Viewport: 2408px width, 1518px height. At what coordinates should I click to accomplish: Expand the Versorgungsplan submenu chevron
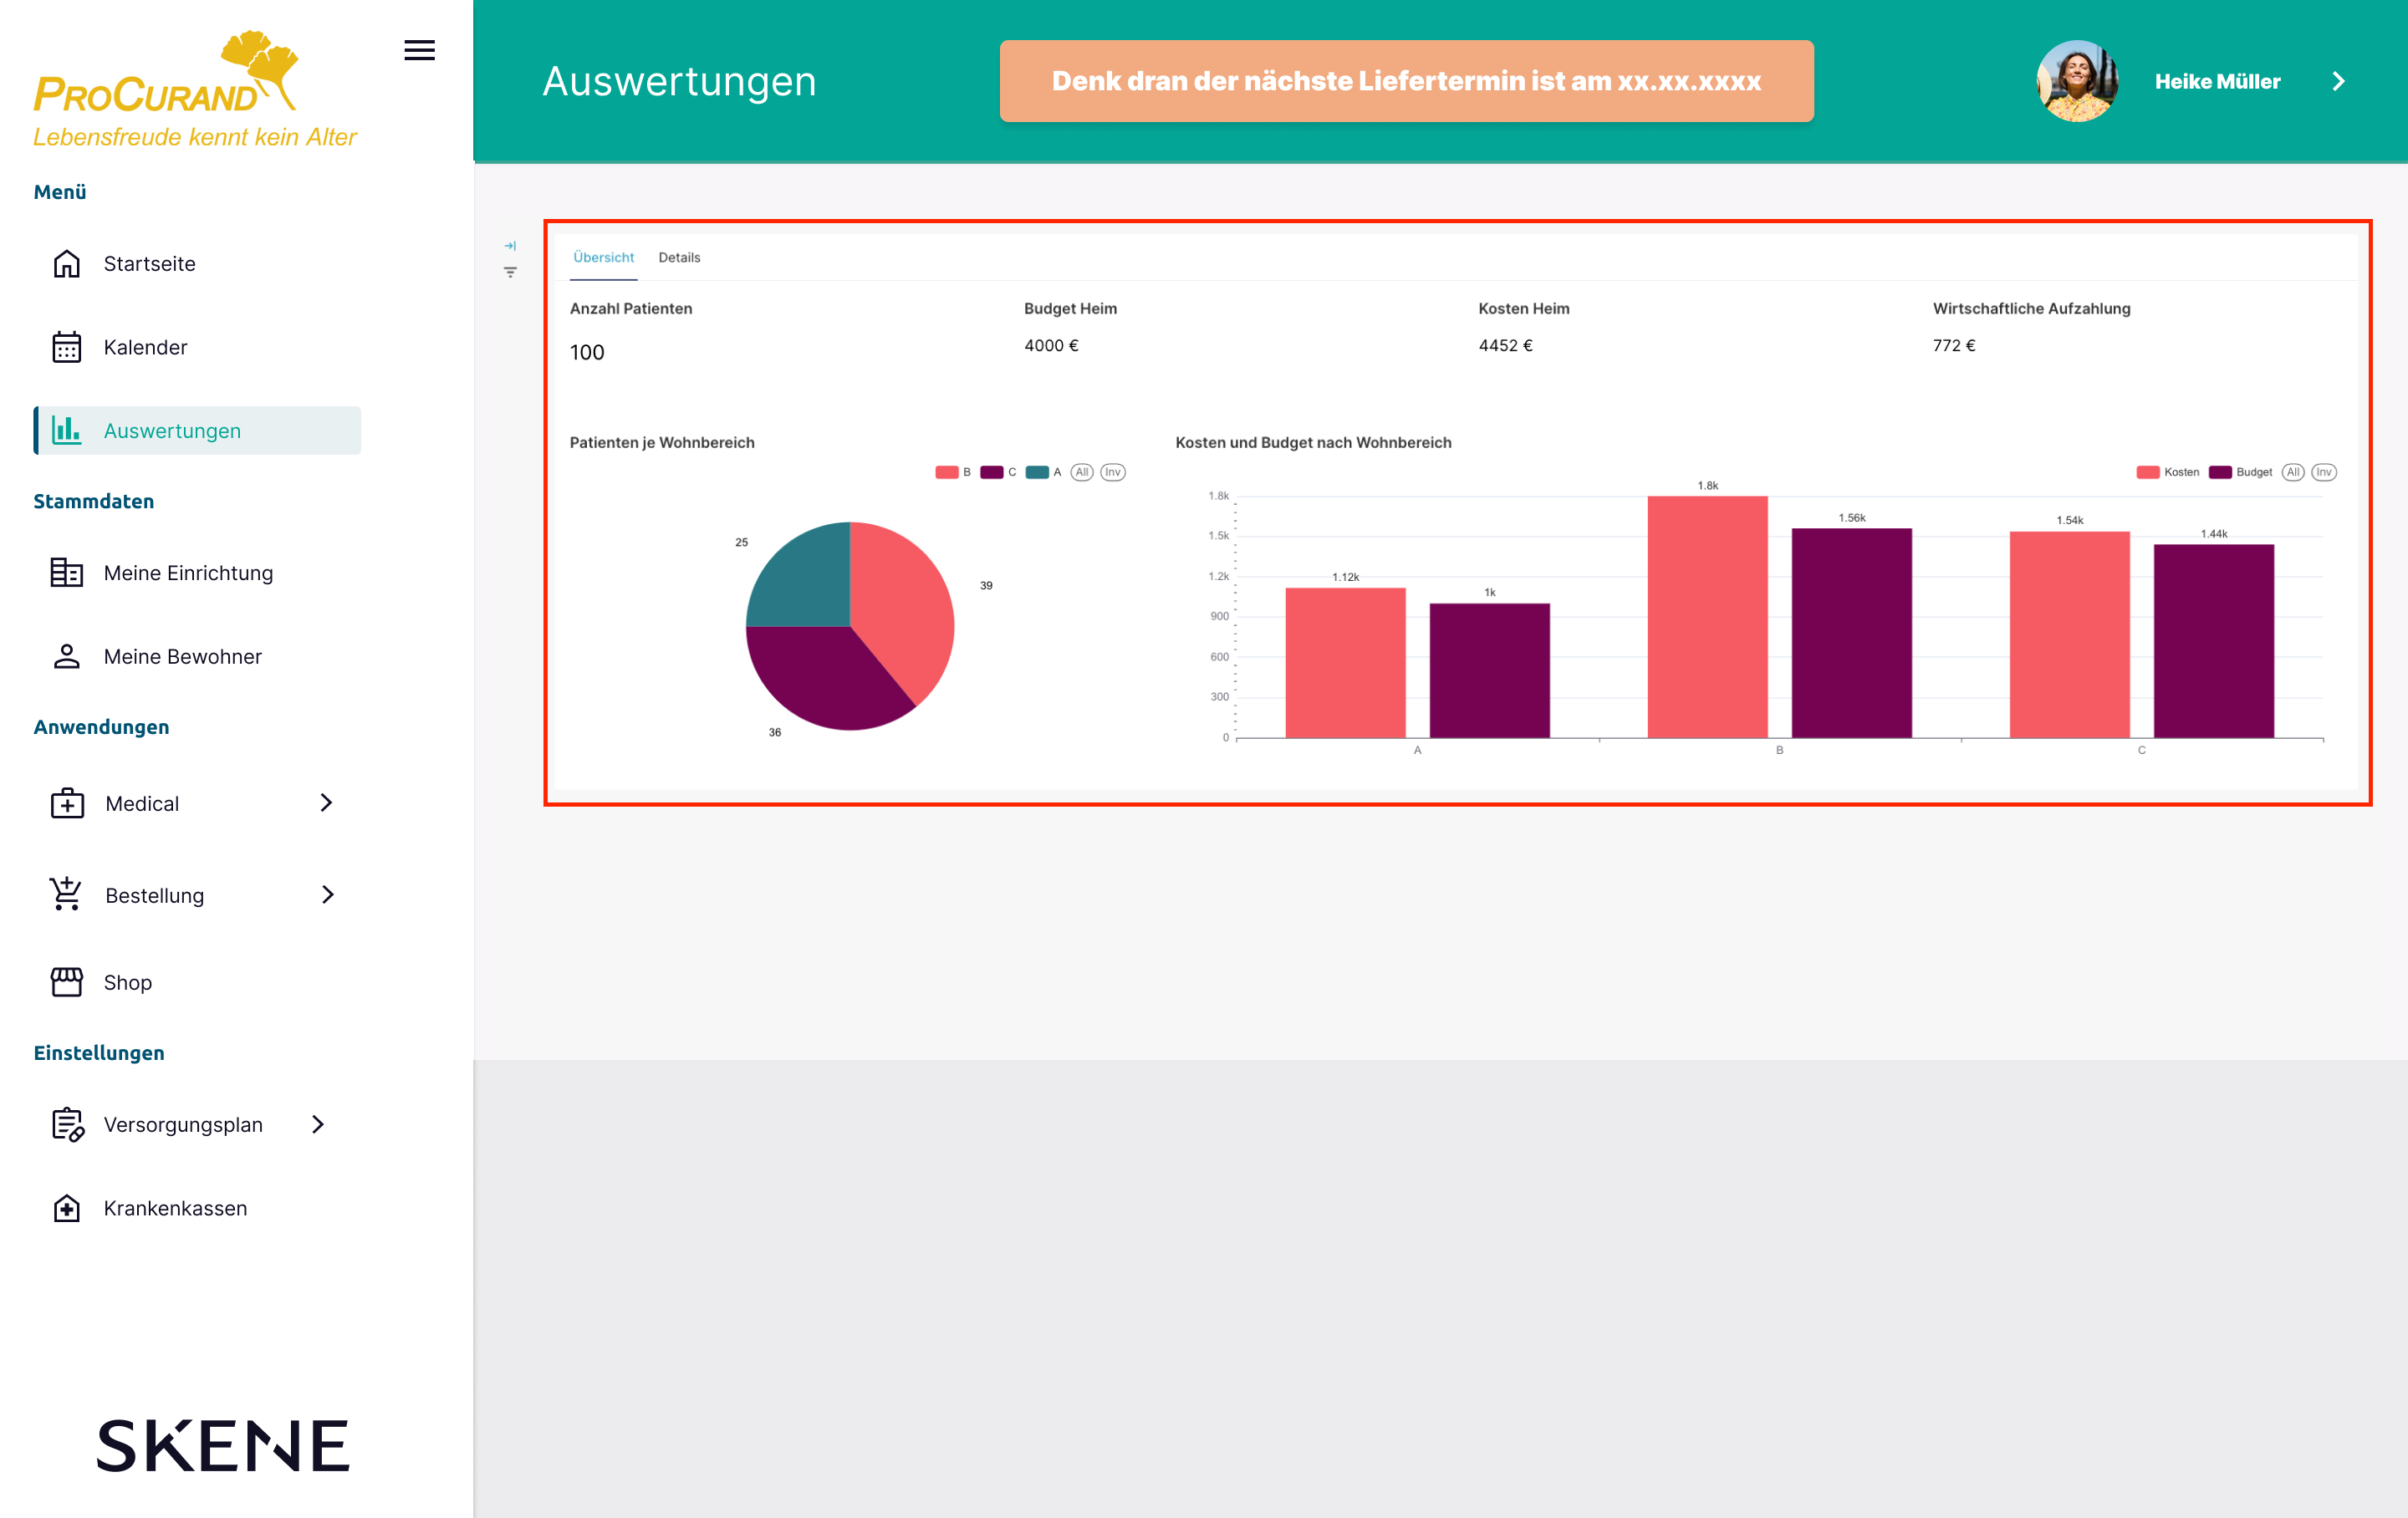tap(318, 1124)
